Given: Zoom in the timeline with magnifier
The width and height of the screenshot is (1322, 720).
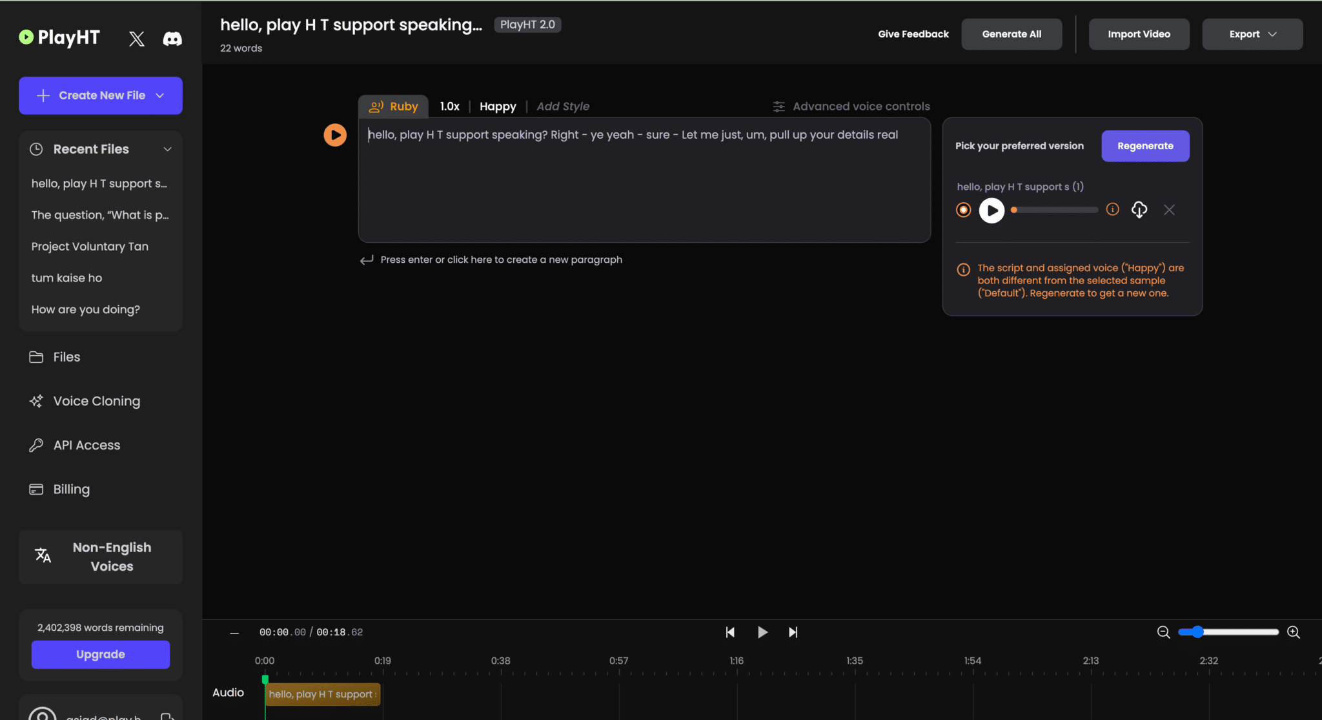Looking at the screenshot, I should tap(1294, 632).
